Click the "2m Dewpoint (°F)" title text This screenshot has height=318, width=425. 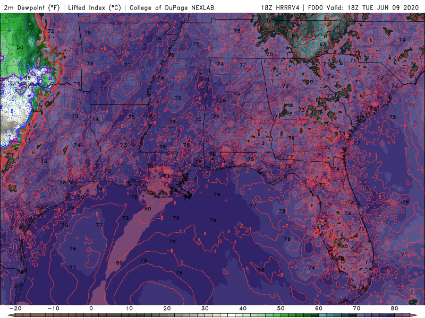tap(32, 7)
